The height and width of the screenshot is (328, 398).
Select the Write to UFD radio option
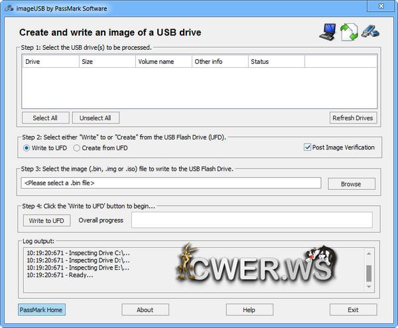tap(27, 148)
